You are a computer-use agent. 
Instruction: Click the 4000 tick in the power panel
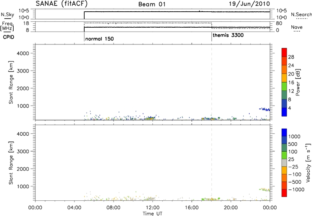click(x=23, y=53)
